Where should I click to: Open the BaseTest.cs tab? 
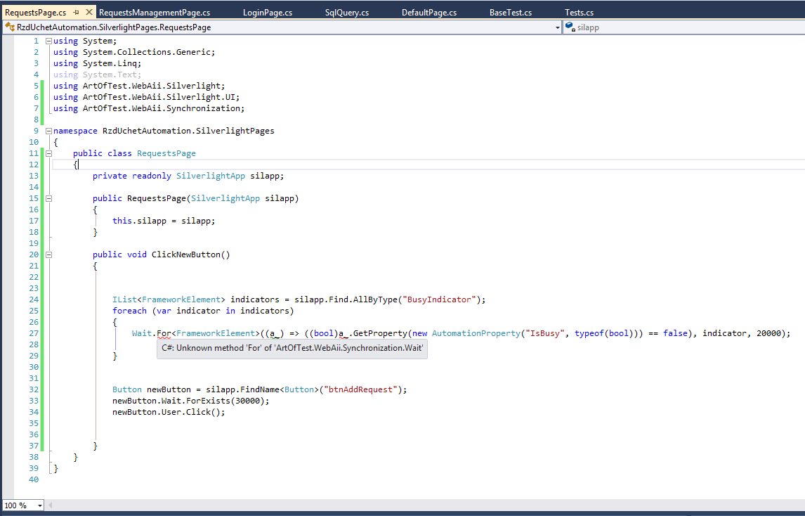tap(511, 13)
